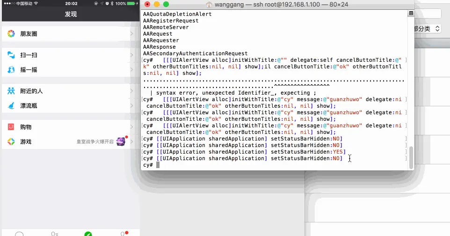Click the Wi-Fi icon in phone status bar
Viewport: 450px width, 236px height.
[x=36, y=3]
